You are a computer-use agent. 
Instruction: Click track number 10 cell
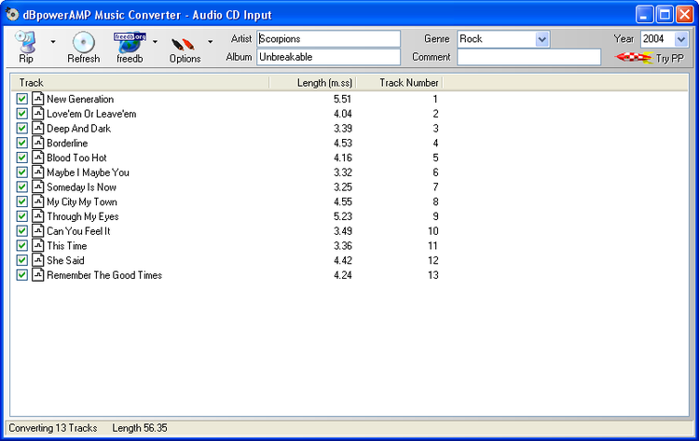pos(432,231)
